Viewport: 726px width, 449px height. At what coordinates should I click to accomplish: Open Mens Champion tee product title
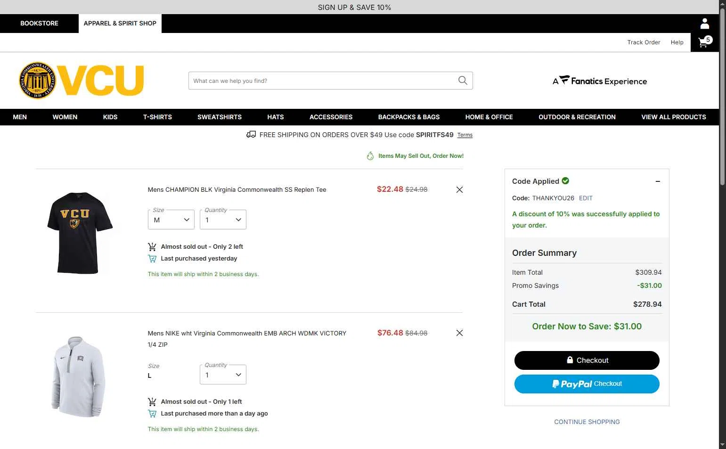point(237,190)
